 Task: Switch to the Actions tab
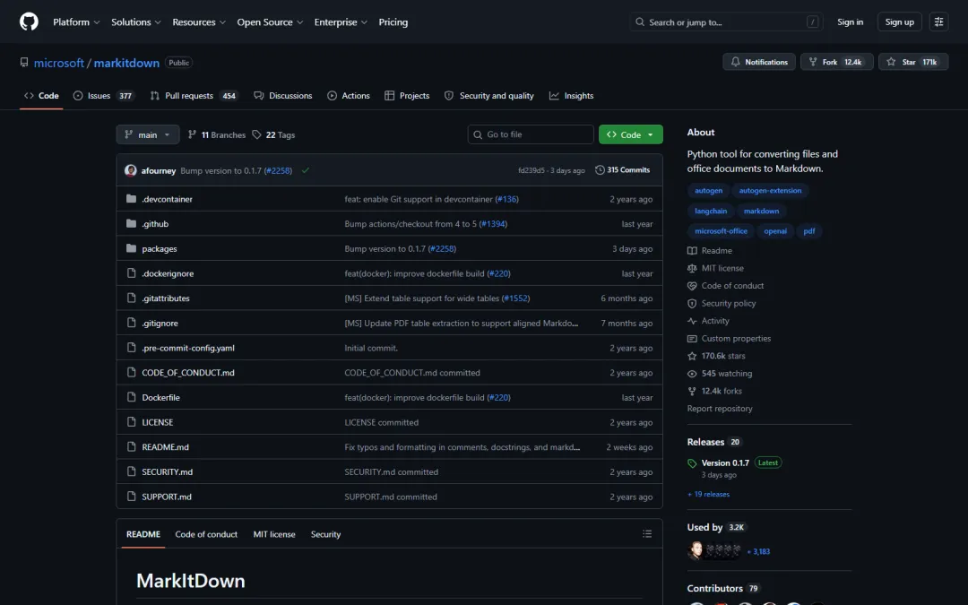(348, 96)
